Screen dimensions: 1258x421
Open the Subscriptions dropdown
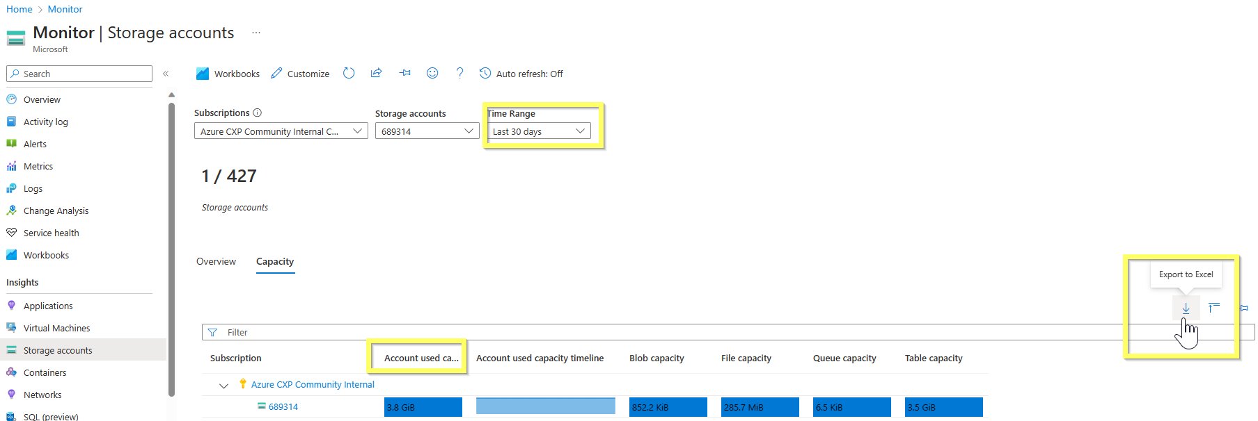tap(281, 131)
